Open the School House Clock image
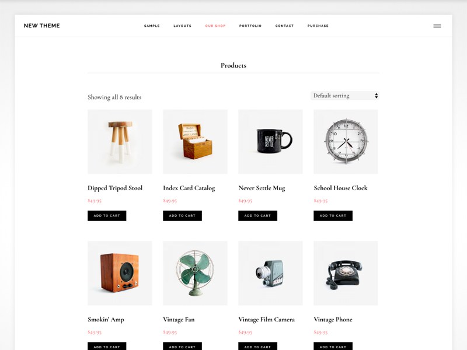This screenshot has height=350, width=467. [x=346, y=142]
